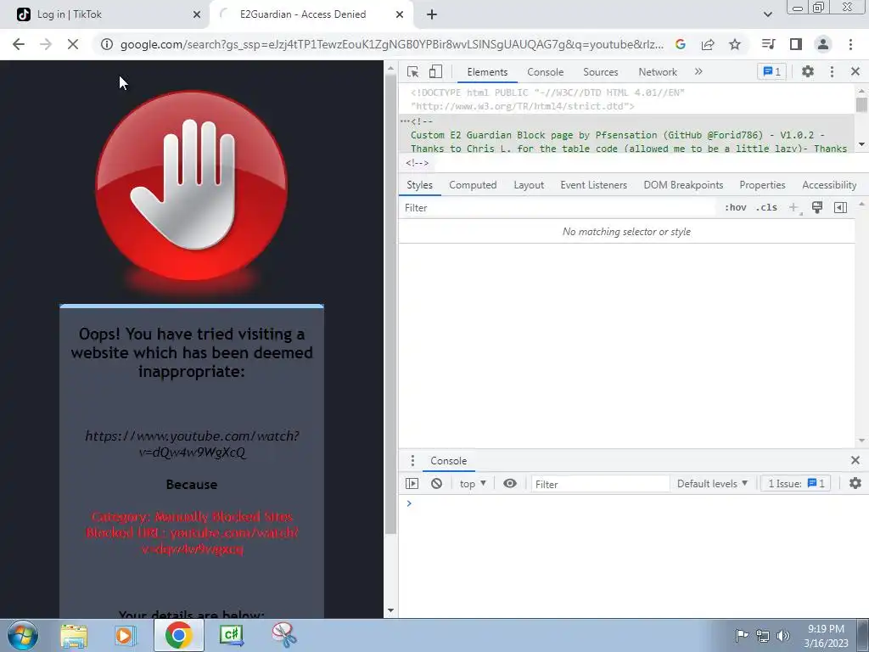The width and height of the screenshot is (869, 652).
Task: Open the C# application taskbar icon
Action: coord(231,636)
